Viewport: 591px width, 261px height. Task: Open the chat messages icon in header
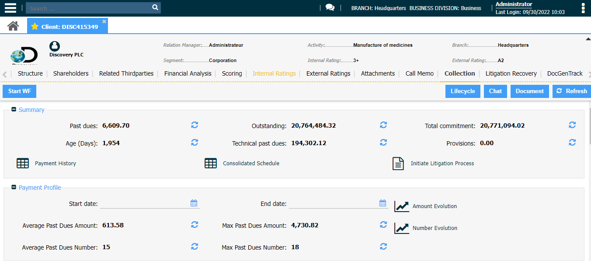click(330, 8)
